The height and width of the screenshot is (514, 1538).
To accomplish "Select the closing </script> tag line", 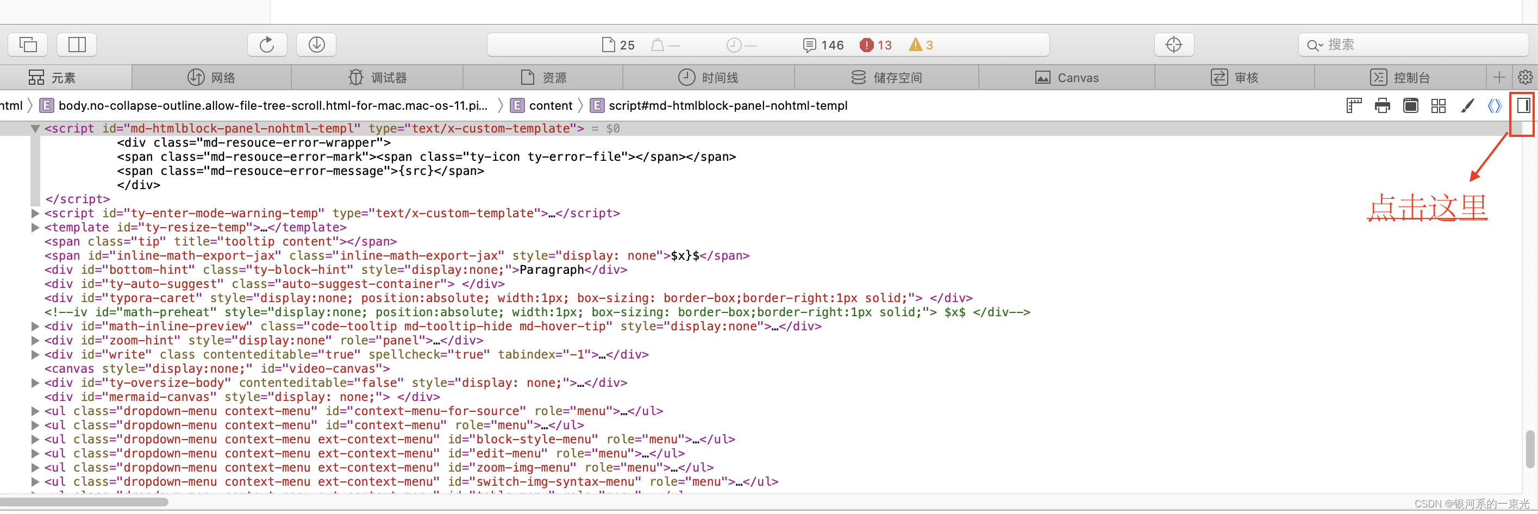I will (78, 199).
